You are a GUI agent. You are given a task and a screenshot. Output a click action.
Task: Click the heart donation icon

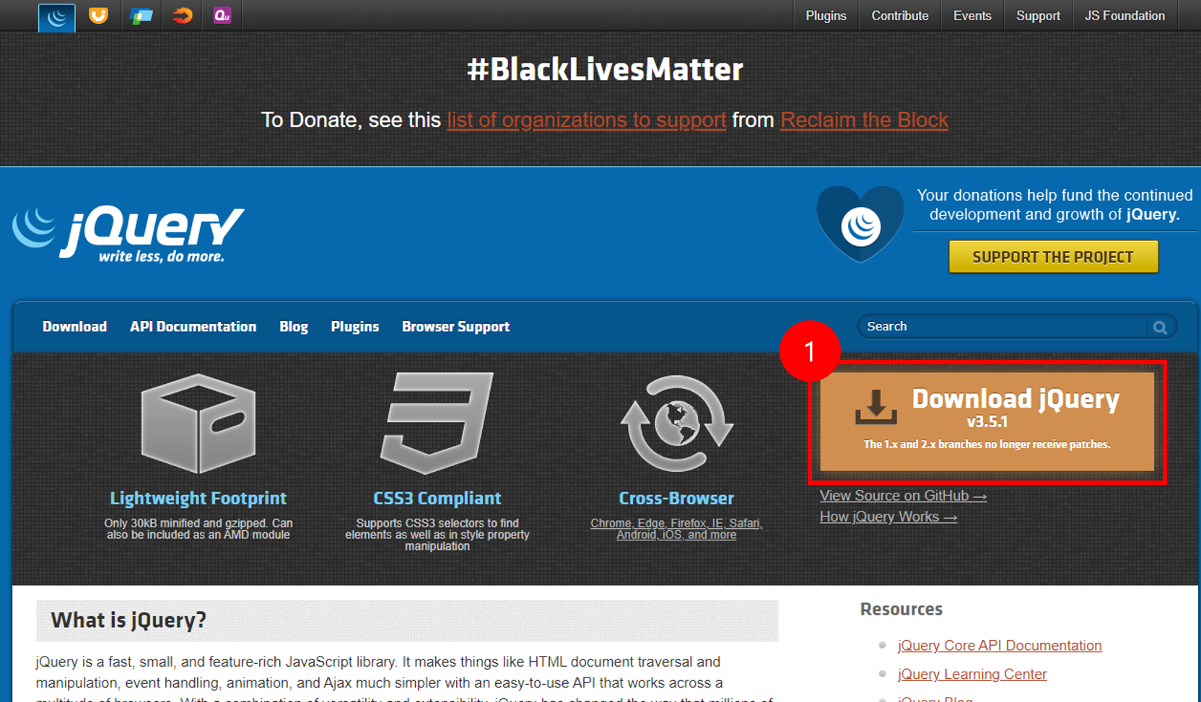tap(860, 224)
